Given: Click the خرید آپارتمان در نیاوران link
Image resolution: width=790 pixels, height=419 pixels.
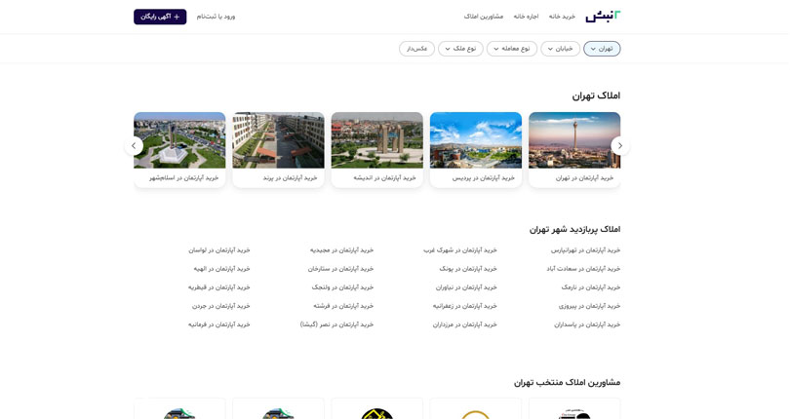Looking at the screenshot, I should click(466, 287).
